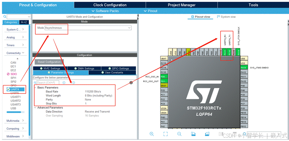Rotate the chip counter-clockwise
Image resolution: width=289 pixels, height=141 pixels.
(x=207, y=134)
